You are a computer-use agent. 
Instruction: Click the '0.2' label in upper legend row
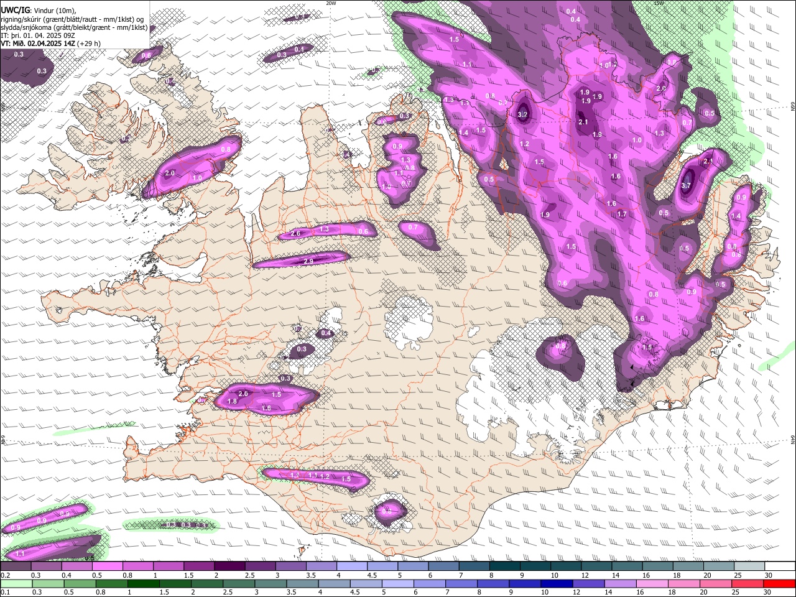click(x=5, y=575)
